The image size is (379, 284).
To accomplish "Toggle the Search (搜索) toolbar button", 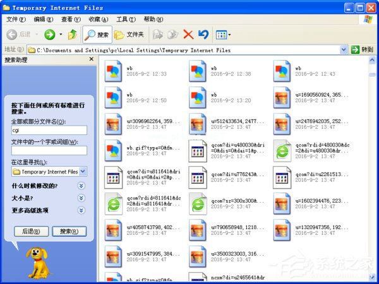I will tap(97, 35).
